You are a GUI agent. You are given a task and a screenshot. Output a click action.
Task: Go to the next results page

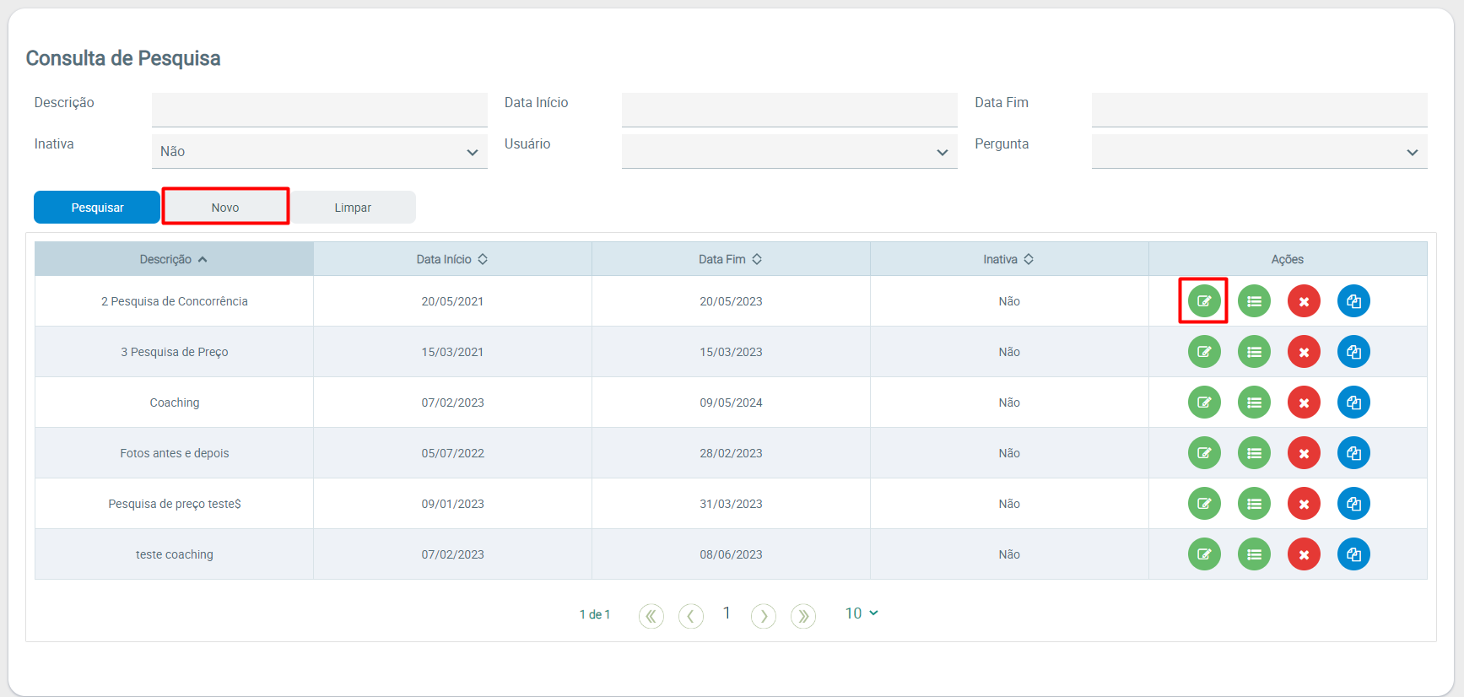(x=763, y=616)
